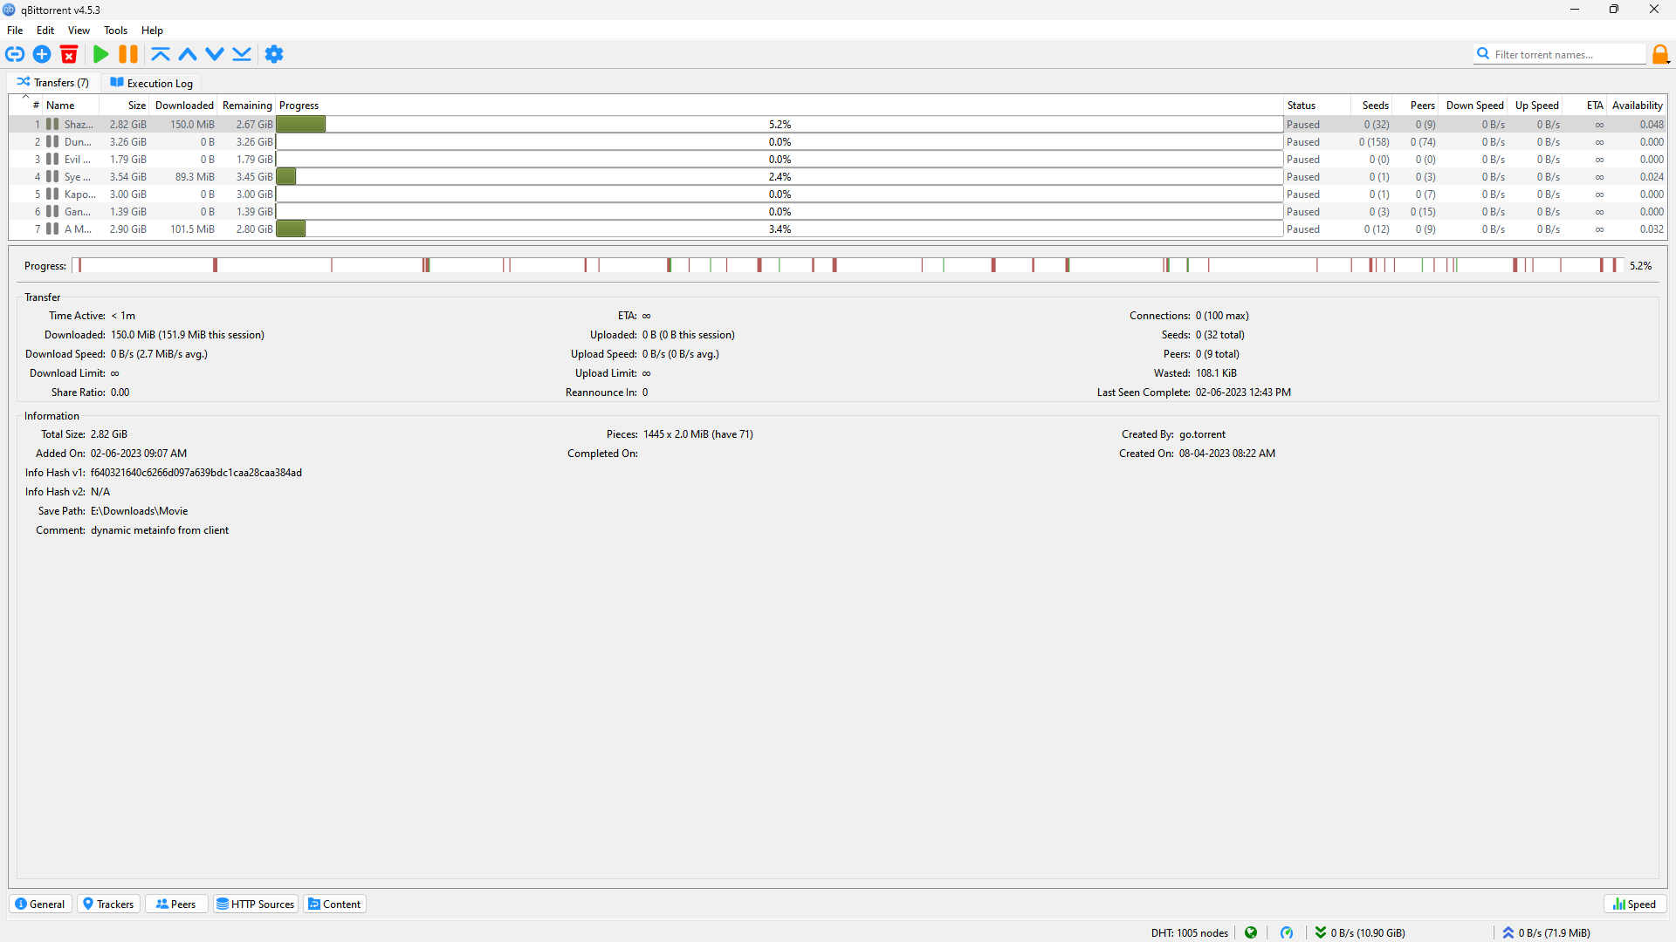Image resolution: width=1676 pixels, height=942 pixels.
Task: Move torrent to top of queue
Action: click(161, 54)
